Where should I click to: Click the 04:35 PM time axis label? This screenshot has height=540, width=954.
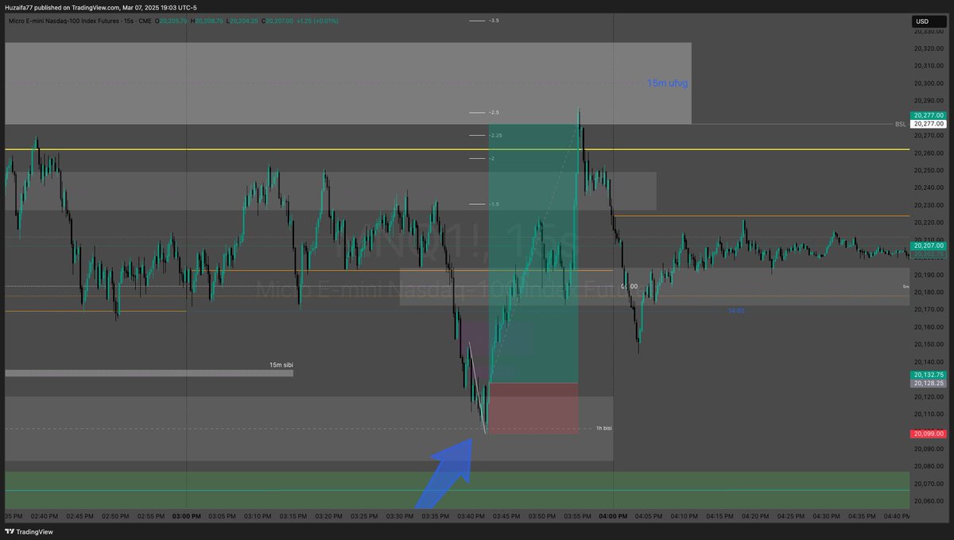click(863, 516)
